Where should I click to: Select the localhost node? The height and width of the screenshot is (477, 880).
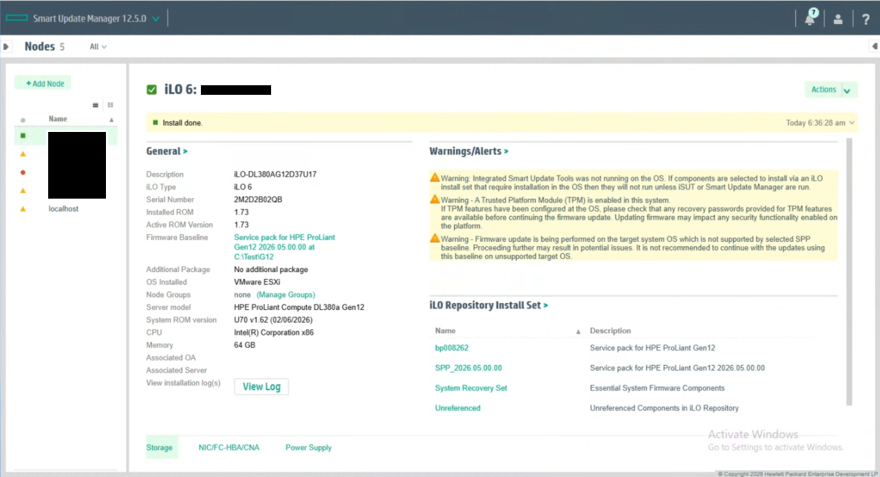pos(63,208)
